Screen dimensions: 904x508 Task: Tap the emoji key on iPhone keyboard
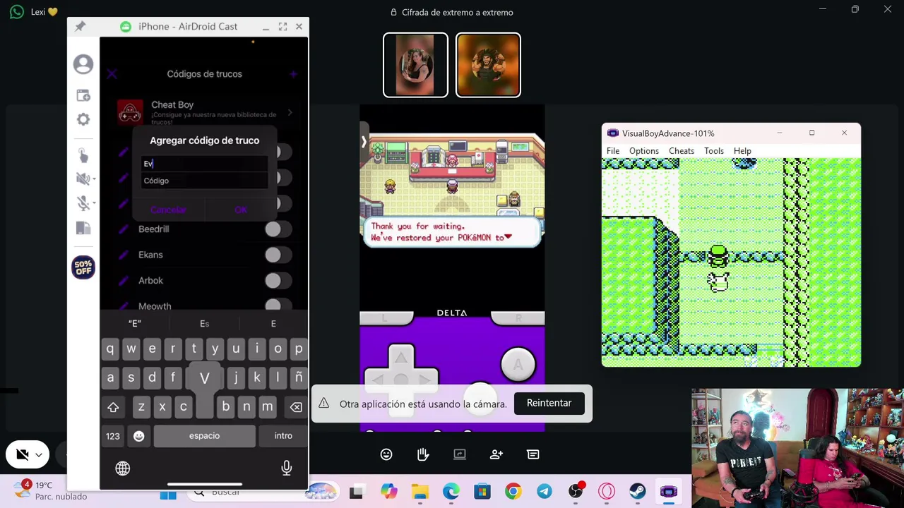point(139,436)
